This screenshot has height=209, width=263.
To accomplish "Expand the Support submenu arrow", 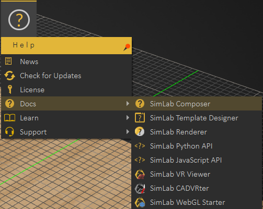I will pos(128,132).
